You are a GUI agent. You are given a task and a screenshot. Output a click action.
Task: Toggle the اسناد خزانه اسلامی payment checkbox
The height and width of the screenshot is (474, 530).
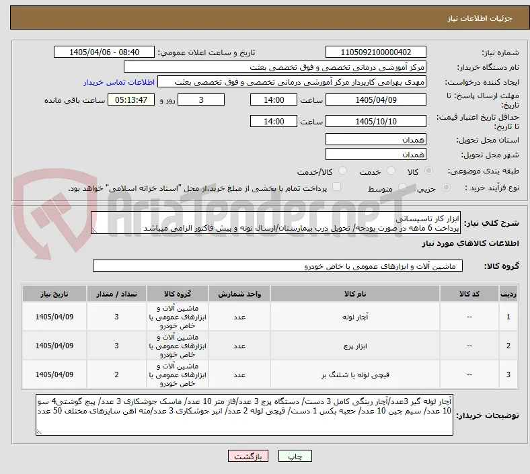coord(337,186)
